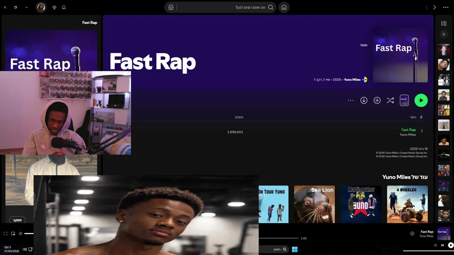454x255 pixels.
Task: Click the Yuno Miles round artist avatar
Action: pos(365,80)
